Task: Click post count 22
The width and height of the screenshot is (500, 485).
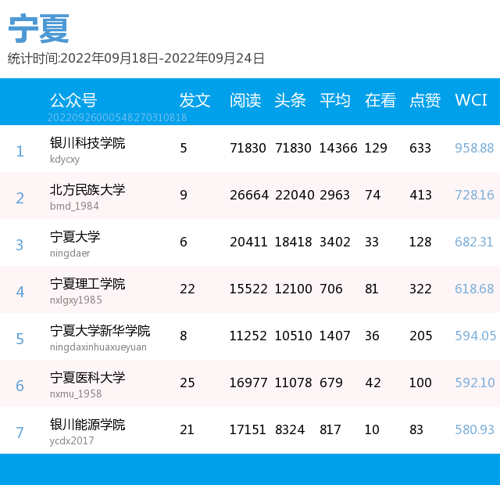Action: pos(187,289)
